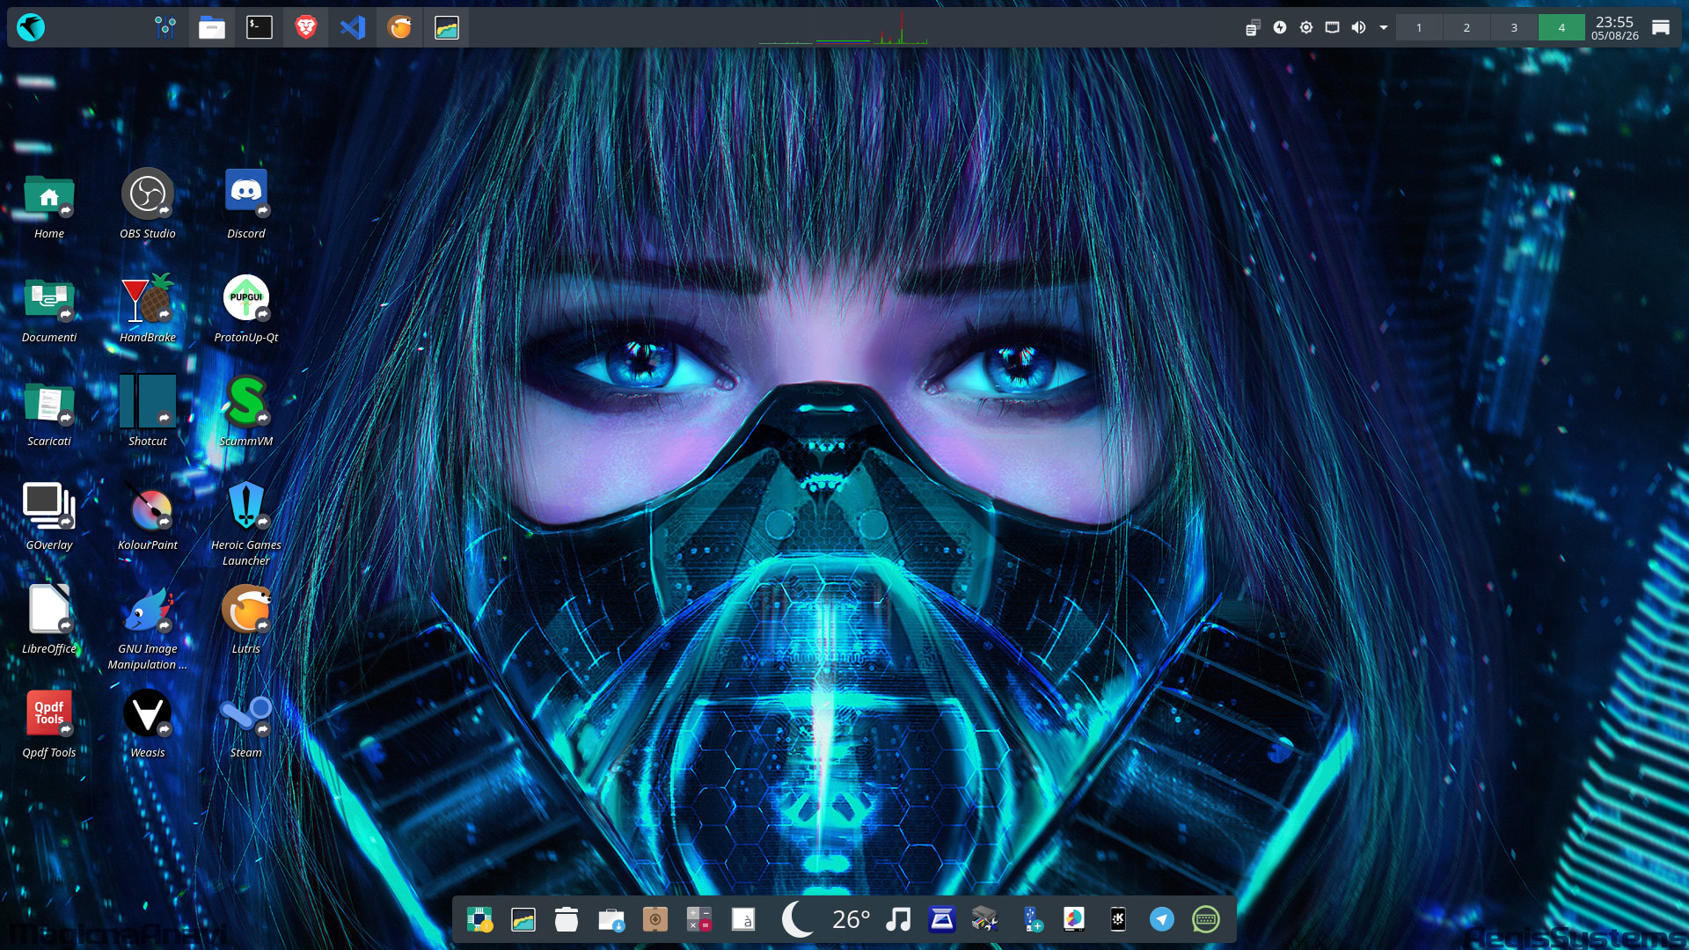Select the Heroic Games Launcher shortcut
The image size is (1689, 950).
click(x=246, y=523)
